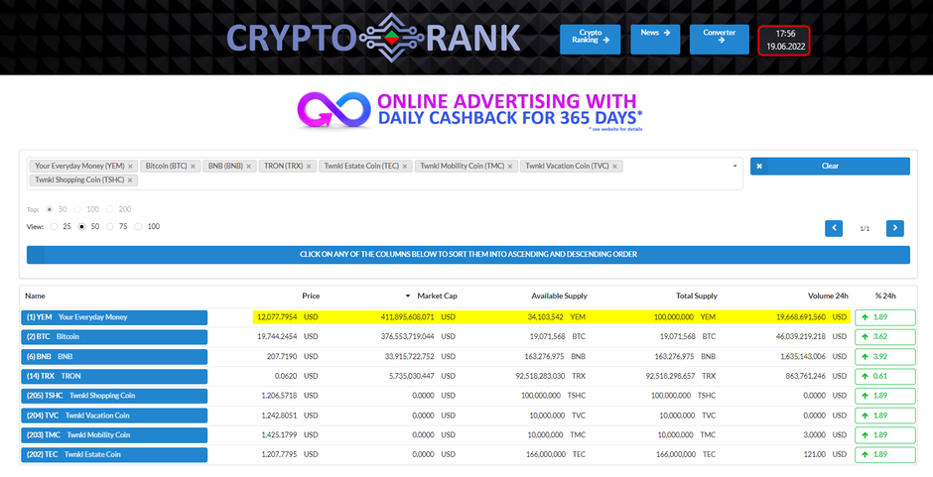Remove Twnkl Estate Coin (TEC) tag
933x477 pixels.
(405, 167)
